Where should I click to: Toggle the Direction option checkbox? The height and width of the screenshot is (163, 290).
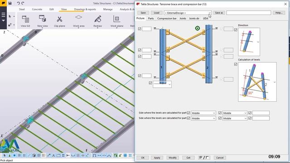coord(236,29)
